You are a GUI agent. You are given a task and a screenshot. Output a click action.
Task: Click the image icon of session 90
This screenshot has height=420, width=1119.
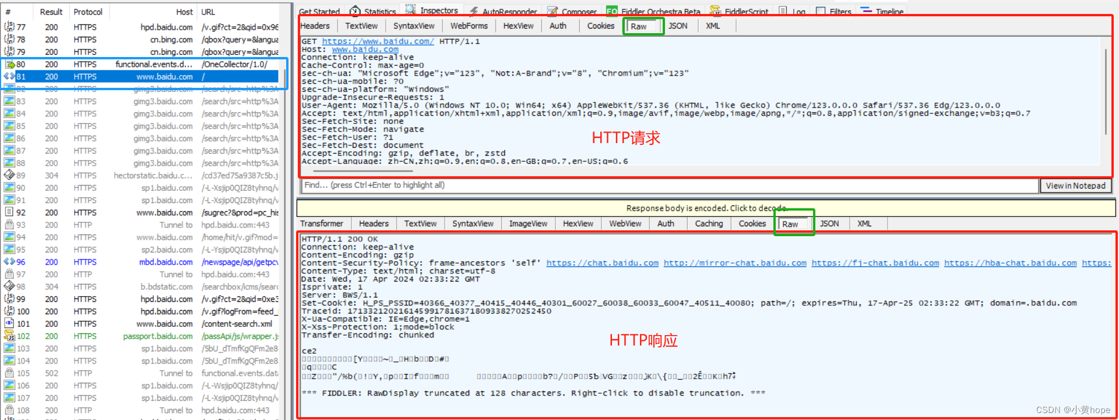coord(9,187)
